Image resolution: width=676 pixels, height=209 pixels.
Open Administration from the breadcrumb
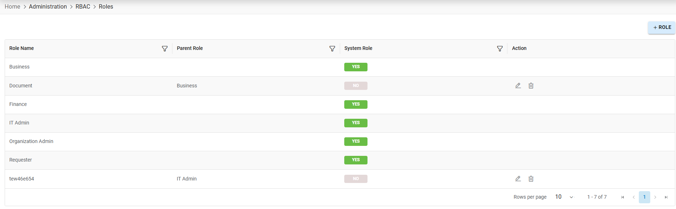click(x=48, y=7)
